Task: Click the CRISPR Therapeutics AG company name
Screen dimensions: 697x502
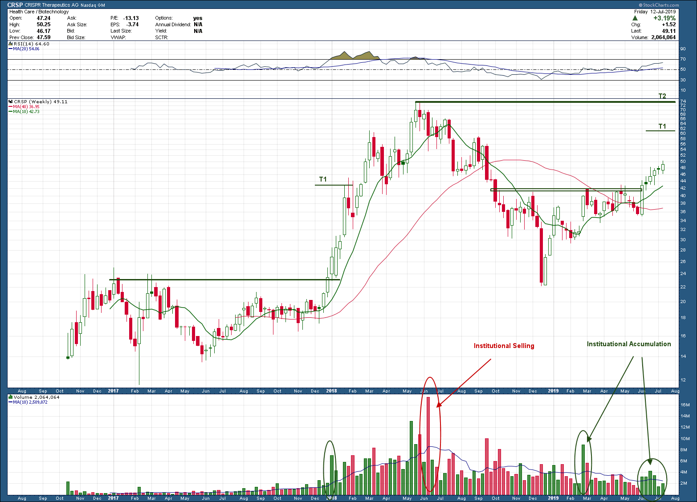Action: (52, 5)
